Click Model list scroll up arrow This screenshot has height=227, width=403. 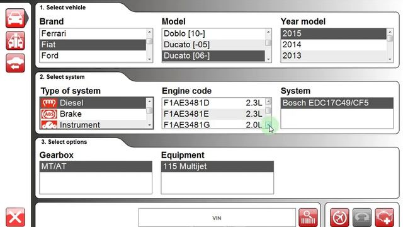point(268,32)
